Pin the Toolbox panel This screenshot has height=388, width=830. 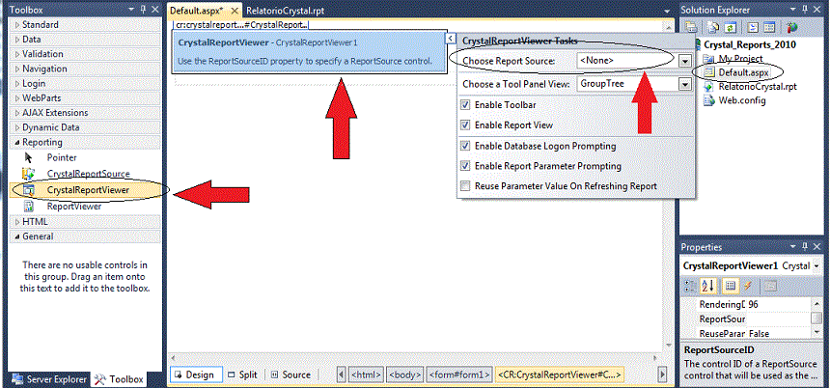pyautogui.click(x=144, y=10)
